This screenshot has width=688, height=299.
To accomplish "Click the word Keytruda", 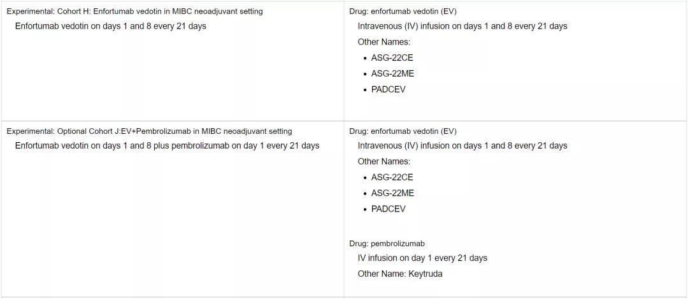I will tap(426, 274).
